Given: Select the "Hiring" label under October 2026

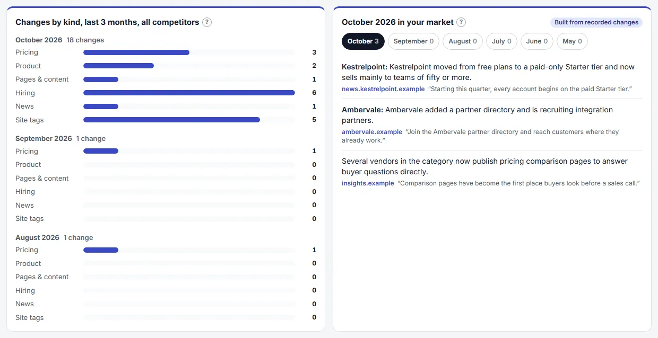Looking at the screenshot, I should [x=25, y=93].
